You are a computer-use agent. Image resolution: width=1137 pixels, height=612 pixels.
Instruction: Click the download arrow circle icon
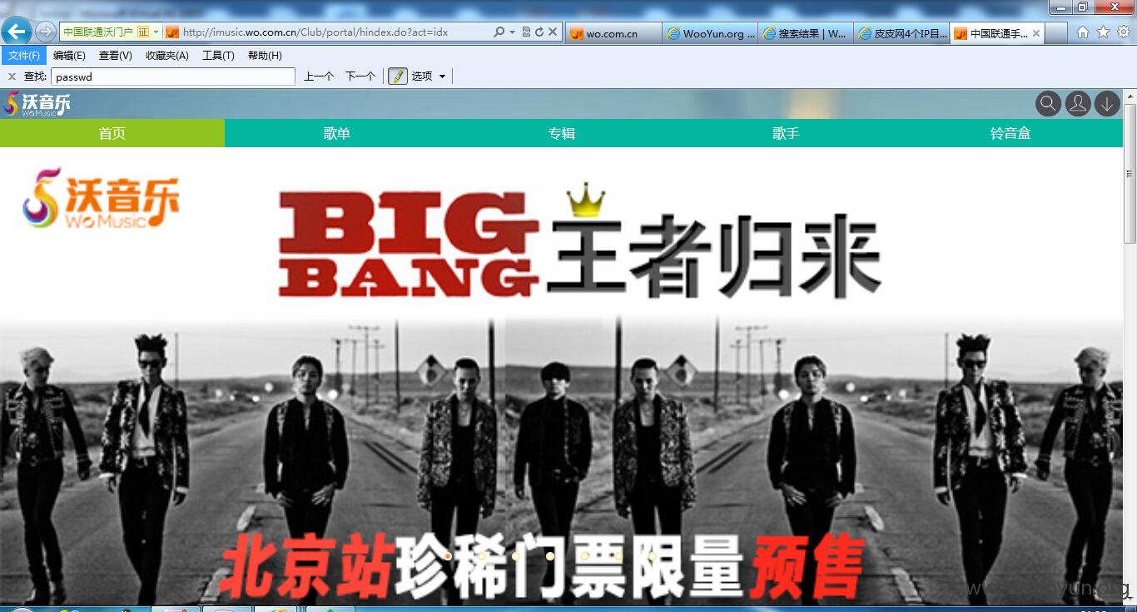1107,104
